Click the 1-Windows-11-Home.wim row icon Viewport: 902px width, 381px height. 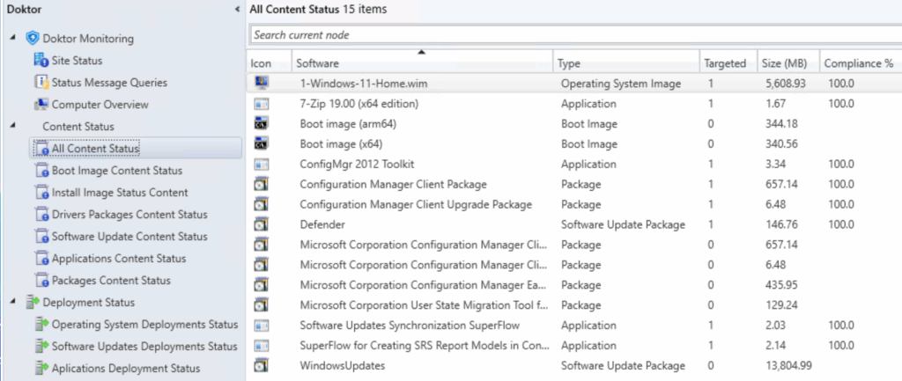click(x=261, y=84)
